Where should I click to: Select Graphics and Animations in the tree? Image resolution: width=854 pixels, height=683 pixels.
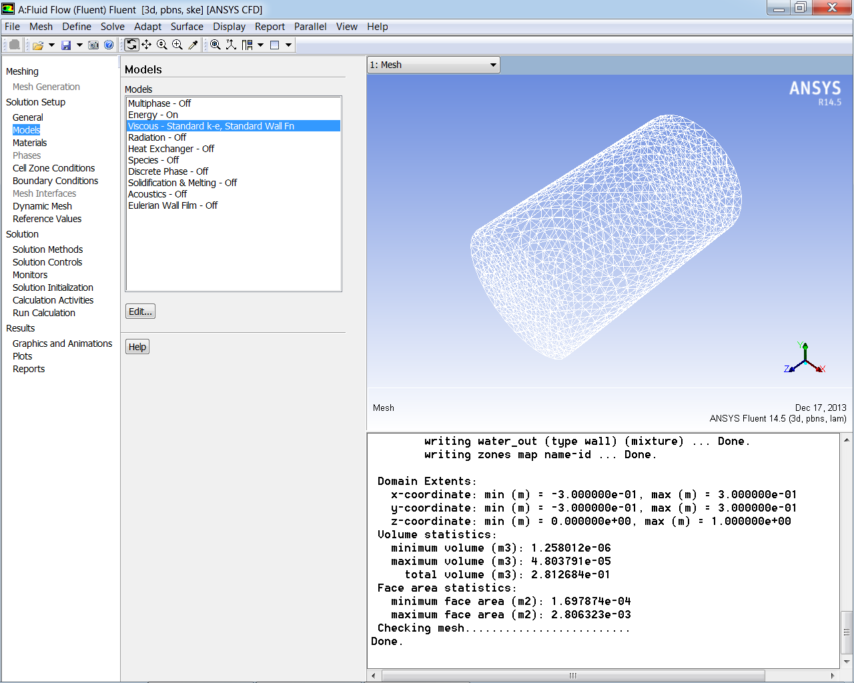coord(62,344)
